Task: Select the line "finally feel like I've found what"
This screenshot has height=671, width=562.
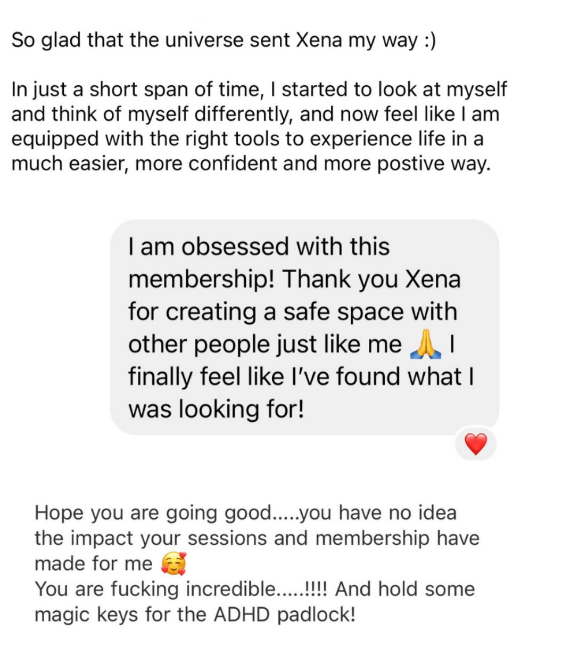Action: click(294, 377)
